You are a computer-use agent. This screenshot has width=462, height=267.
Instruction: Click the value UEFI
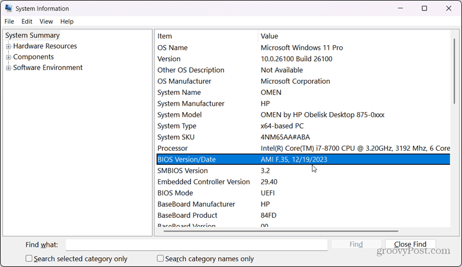pyautogui.click(x=267, y=193)
